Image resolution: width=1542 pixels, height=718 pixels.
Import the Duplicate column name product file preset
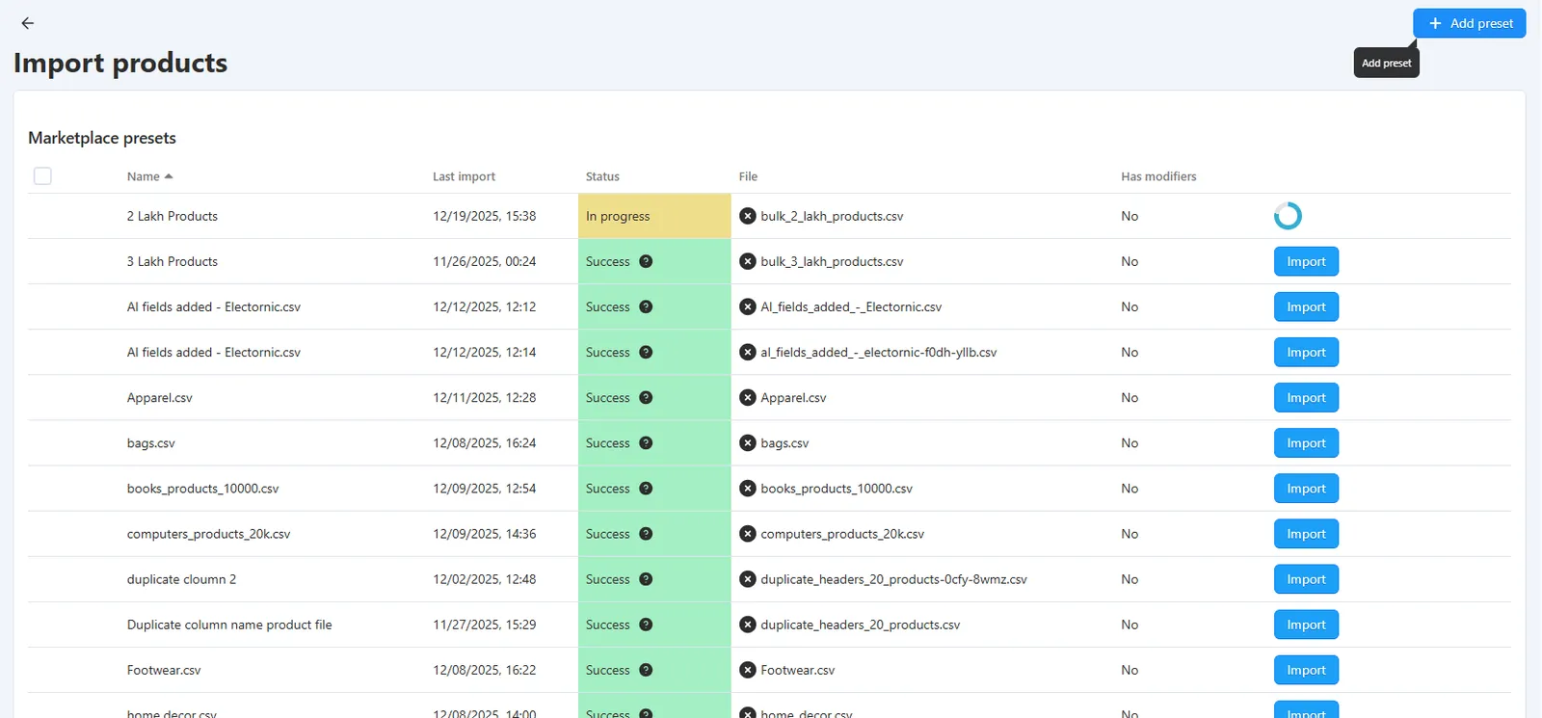pyautogui.click(x=1306, y=625)
